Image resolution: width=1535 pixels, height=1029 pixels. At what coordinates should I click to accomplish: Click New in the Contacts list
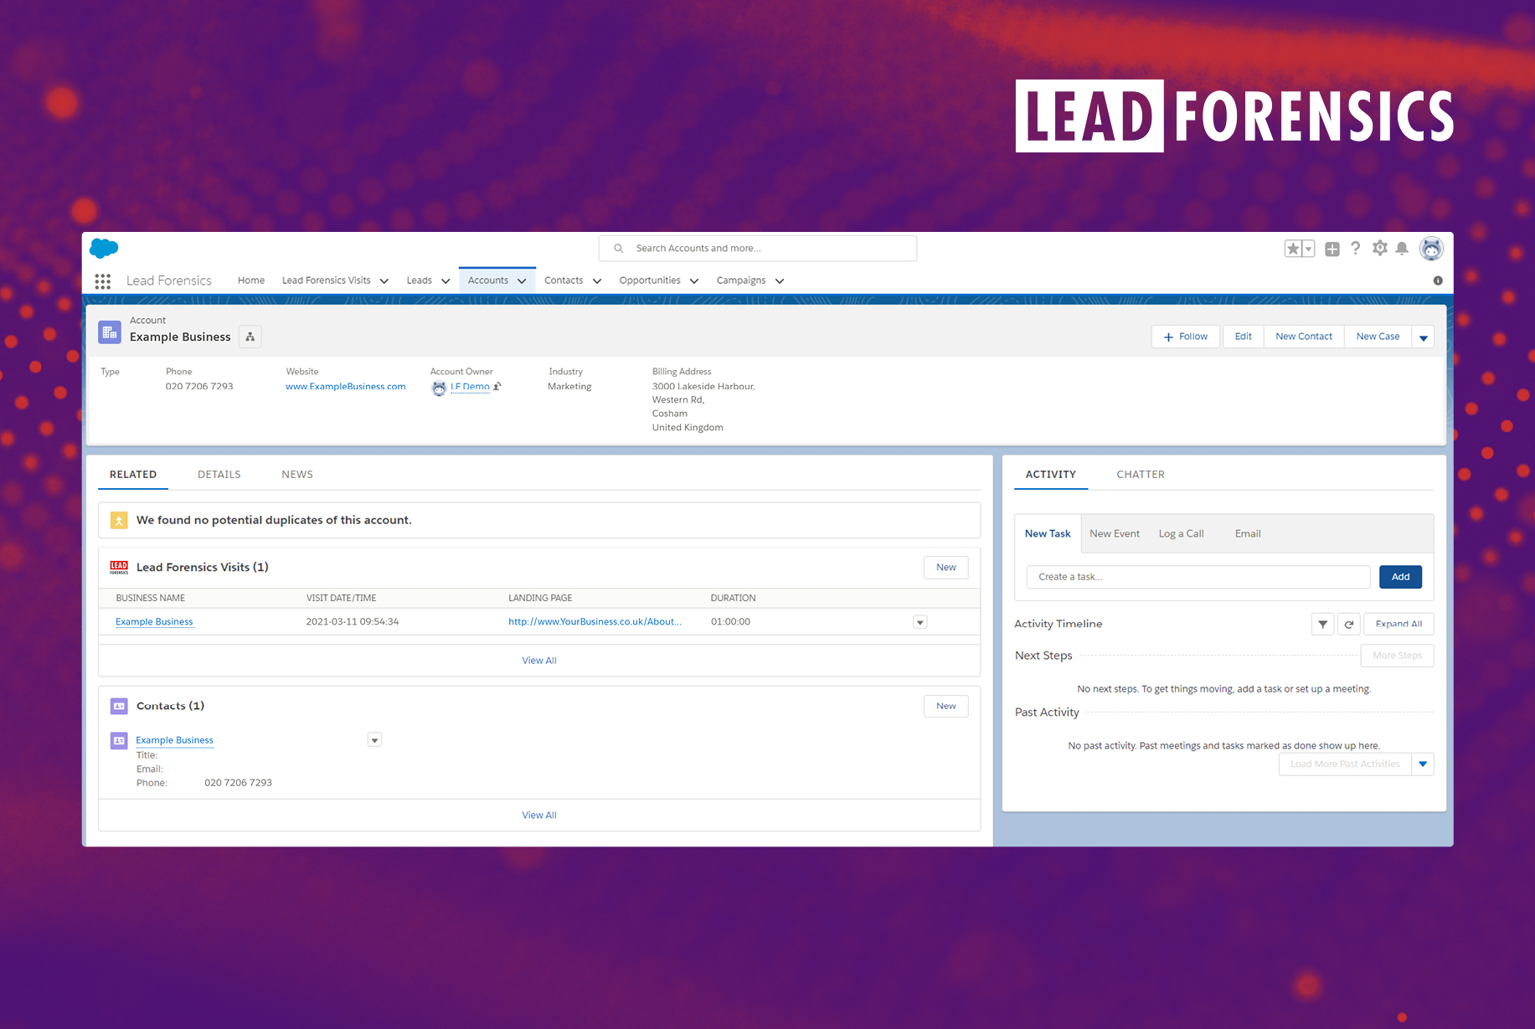coord(946,707)
